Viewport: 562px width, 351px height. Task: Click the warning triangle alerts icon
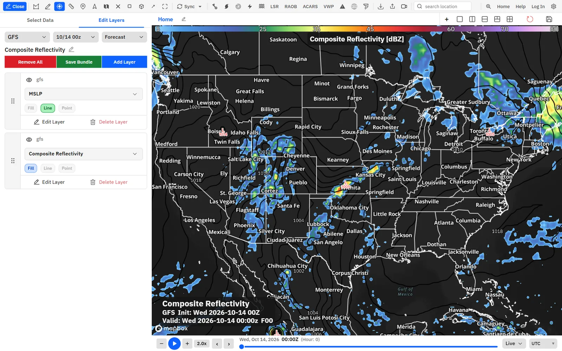coord(342,6)
